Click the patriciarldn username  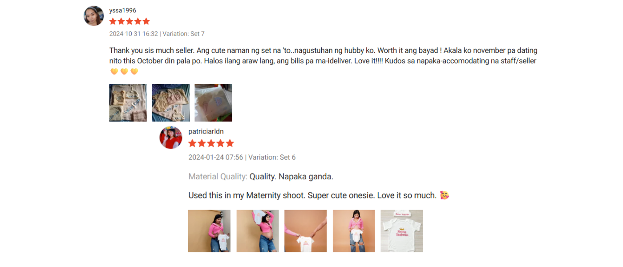pos(206,131)
